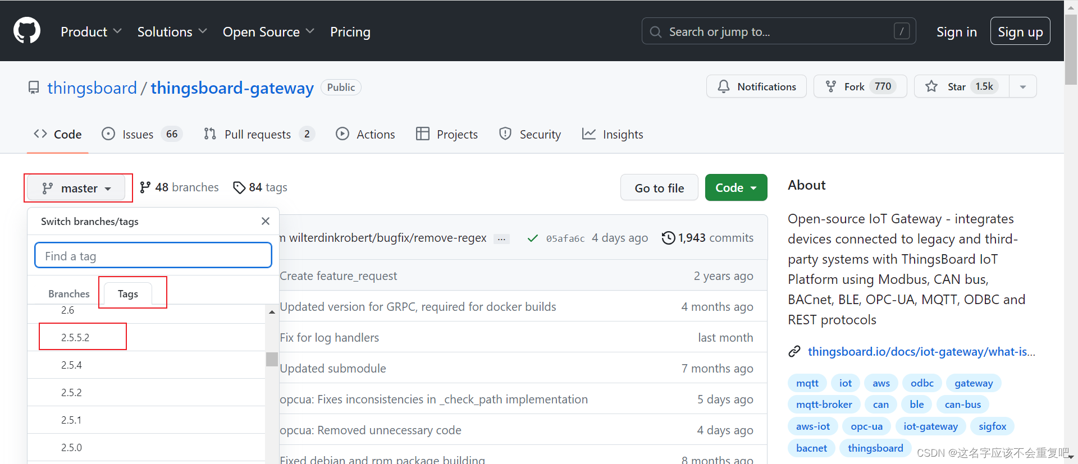Expand the green Code dropdown button
Screen dimensions: 1078x464
click(x=736, y=188)
